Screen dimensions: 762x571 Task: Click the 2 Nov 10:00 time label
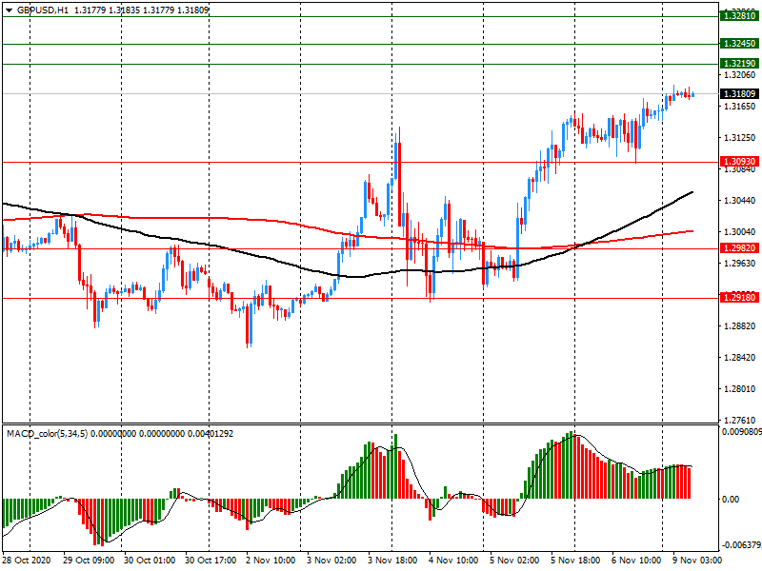click(271, 561)
